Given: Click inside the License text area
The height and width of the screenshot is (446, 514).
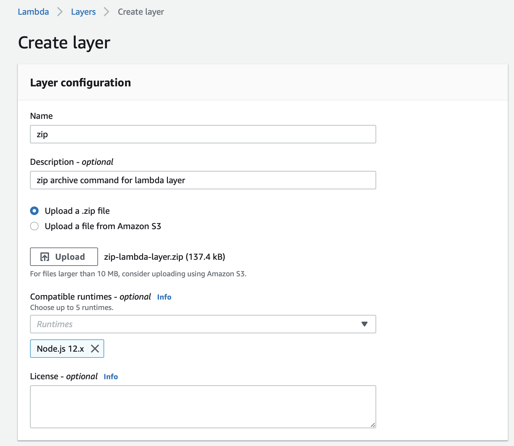Looking at the screenshot, I should [x=203, y=406].
